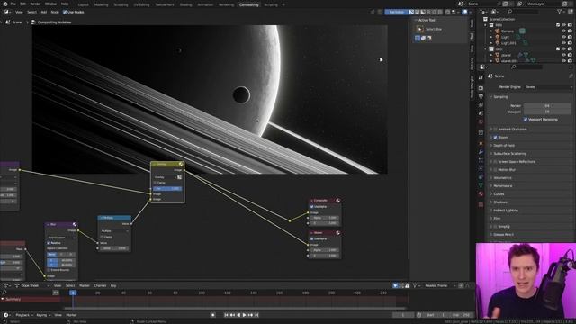Screen dimensions: 576x324
Task: Switch to the Layout workspace tab
Action: pyautogui.click(x=84, y=4)
